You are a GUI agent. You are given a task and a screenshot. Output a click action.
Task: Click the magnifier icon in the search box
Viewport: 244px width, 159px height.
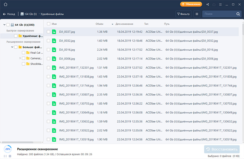coord(238,14)
